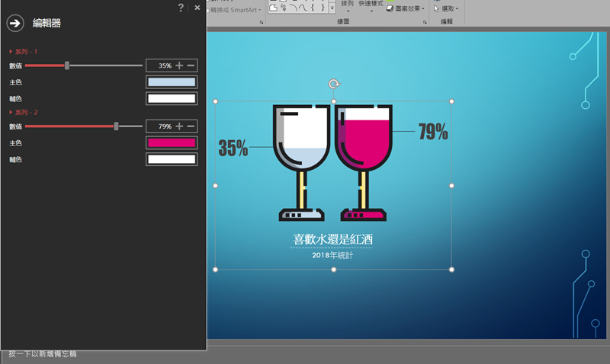Open the 繪圖 group dialog launcher
Viewport: 610px width, 364px height.
pyautogui.click(x=425, y=22)
